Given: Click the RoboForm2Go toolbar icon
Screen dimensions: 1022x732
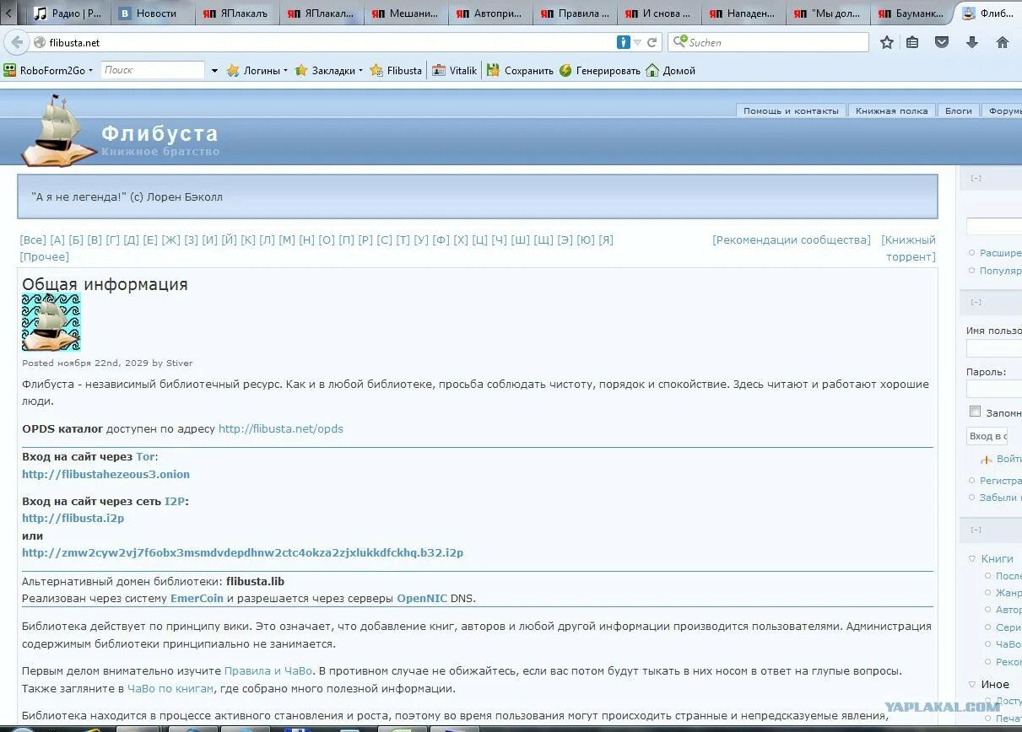Looking at the screenshot, I should [10, 70].
